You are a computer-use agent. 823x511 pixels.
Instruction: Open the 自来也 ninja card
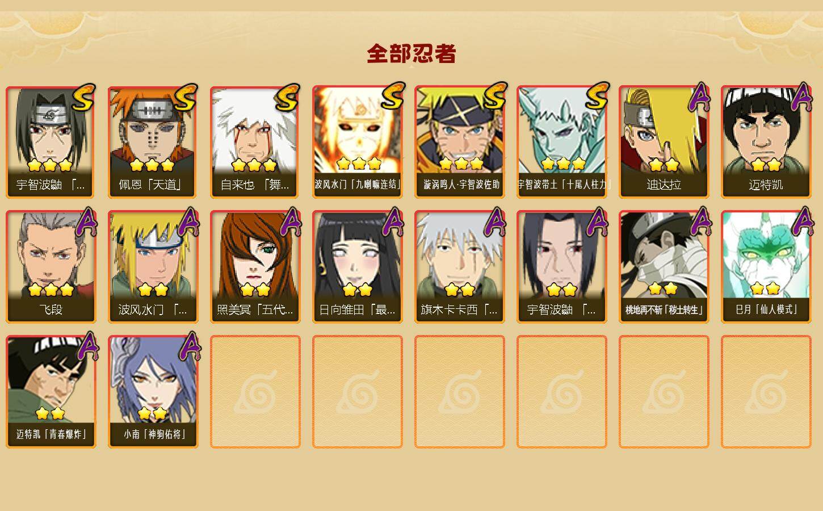pyautogui.click(x=255, y=142)
